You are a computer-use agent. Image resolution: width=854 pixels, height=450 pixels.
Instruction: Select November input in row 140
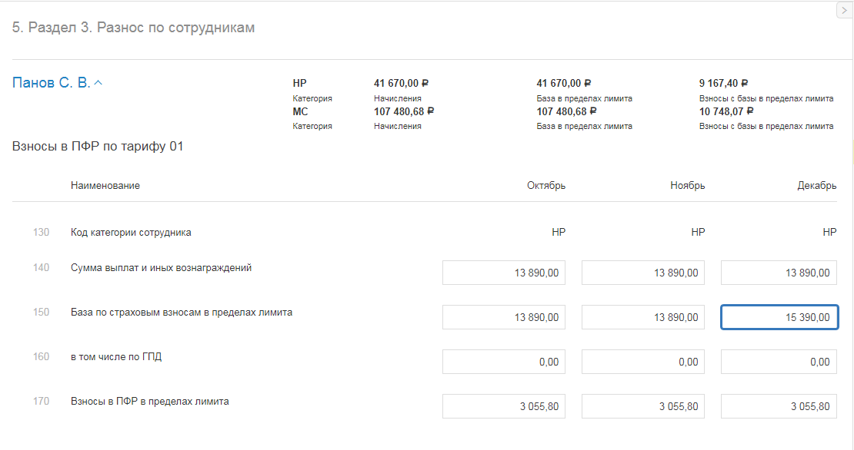643,273
